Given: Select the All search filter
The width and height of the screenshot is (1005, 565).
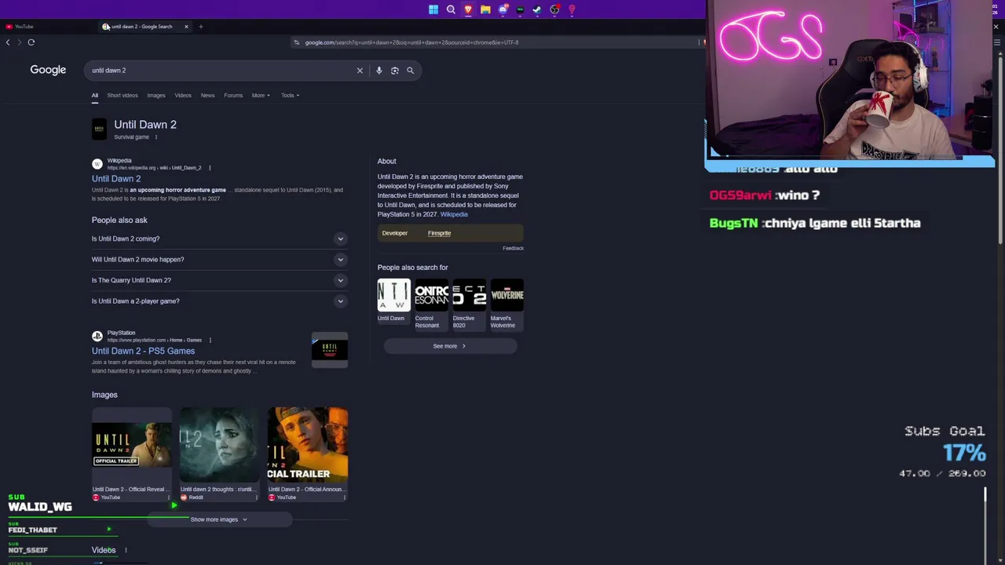Looking at the screenshot, I should [95, 96].
